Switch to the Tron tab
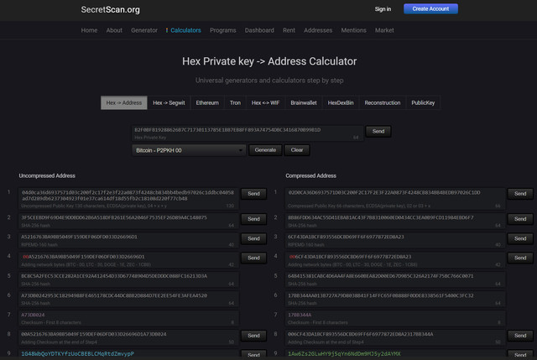The height and width of the screenshot is (360, 537). (x=235, y=102)
